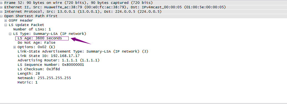The image size is (287, 104).
Task: Expand the OSPF Header node
Action: coord(6,20)
